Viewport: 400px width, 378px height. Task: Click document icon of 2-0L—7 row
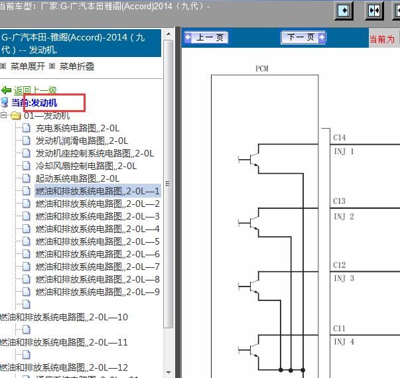pyautogui.click(x=27, y=267)
